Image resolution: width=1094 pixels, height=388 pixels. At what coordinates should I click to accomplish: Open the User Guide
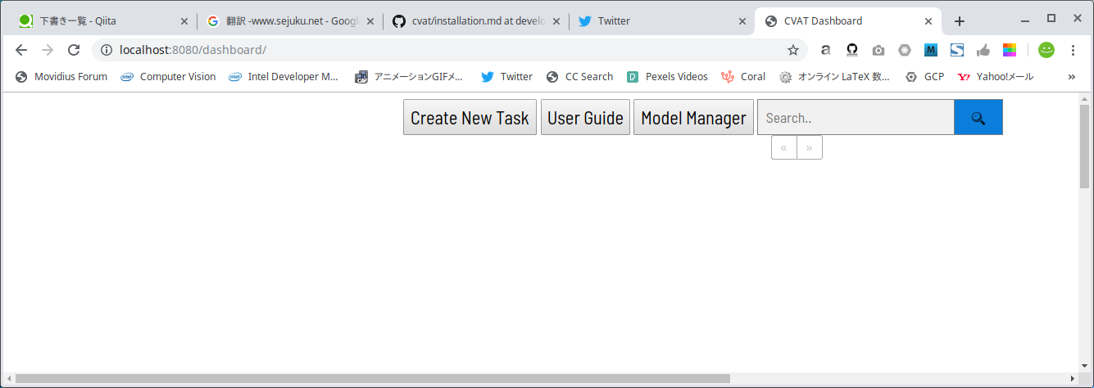tap(585, 117)
